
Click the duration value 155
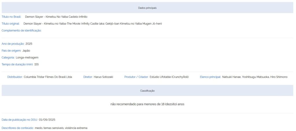(x=36, y=64)
